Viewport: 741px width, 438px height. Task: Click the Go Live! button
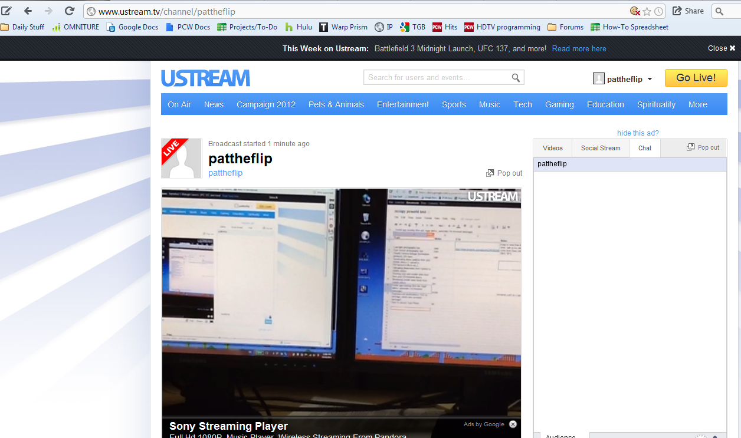(696, 78)
